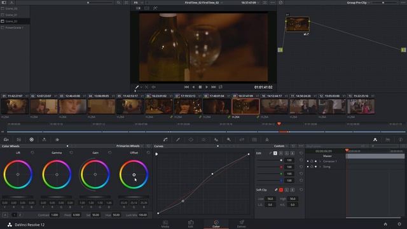Toggle the A auto-balance button in Color Wheels
Screen dimensions: 407x229
[5, 215]
